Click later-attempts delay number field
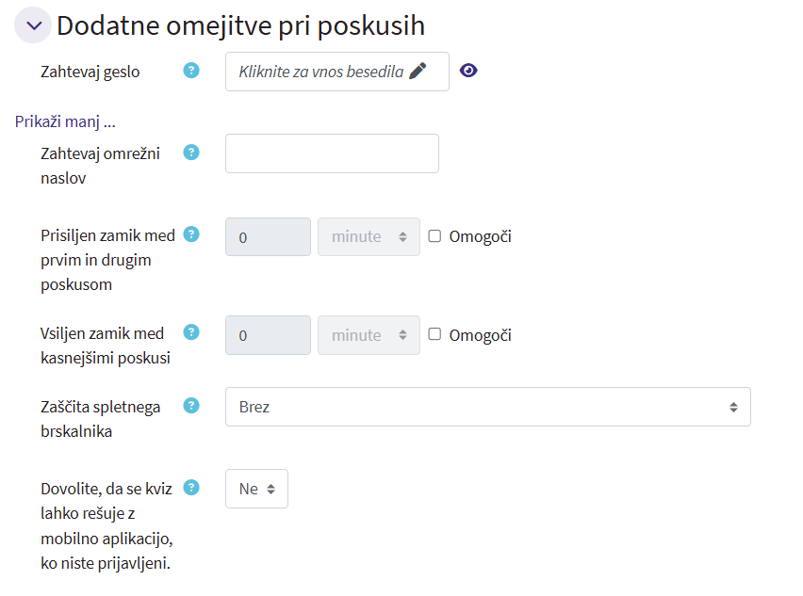The image size is (803, 596). point(268,335)
